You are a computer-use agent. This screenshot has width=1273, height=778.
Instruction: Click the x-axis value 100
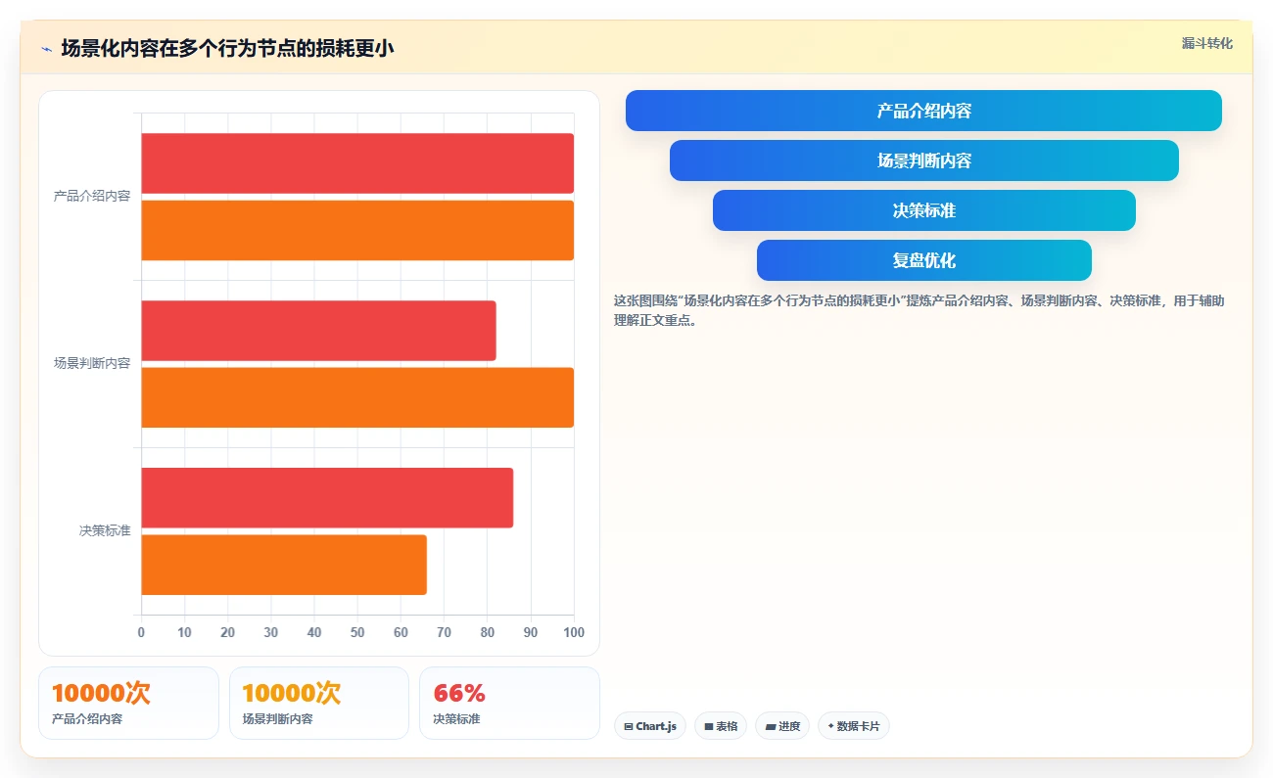coord(574,632)
